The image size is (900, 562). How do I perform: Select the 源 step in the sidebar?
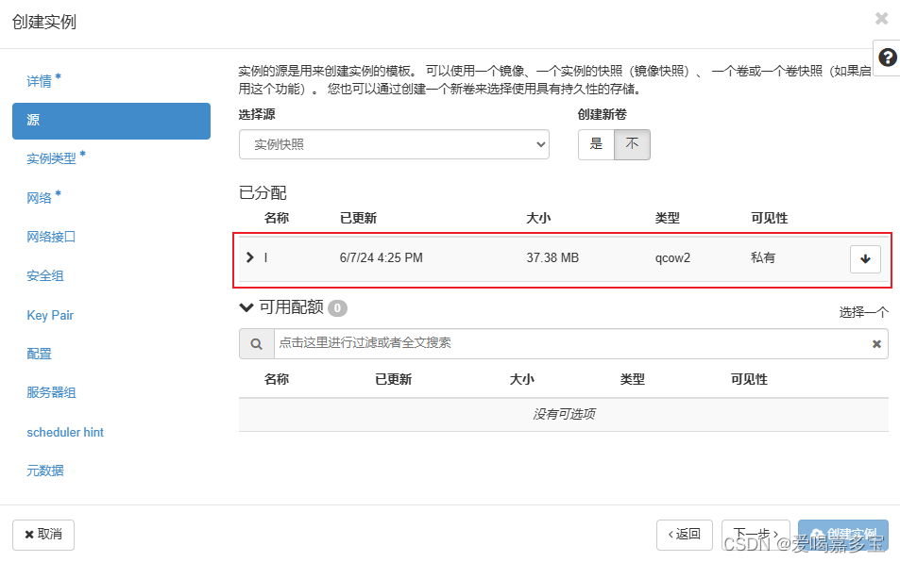(111, 121)
